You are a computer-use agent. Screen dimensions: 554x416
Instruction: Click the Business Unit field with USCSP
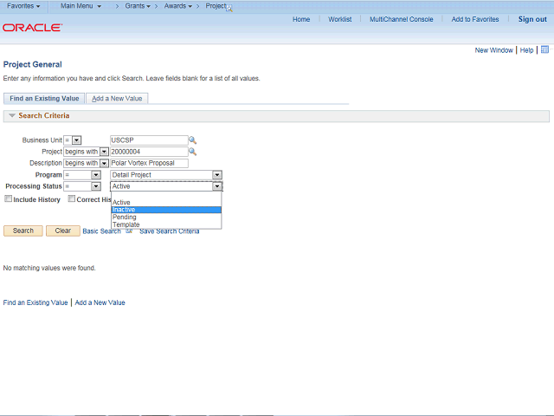click(149, 140)
